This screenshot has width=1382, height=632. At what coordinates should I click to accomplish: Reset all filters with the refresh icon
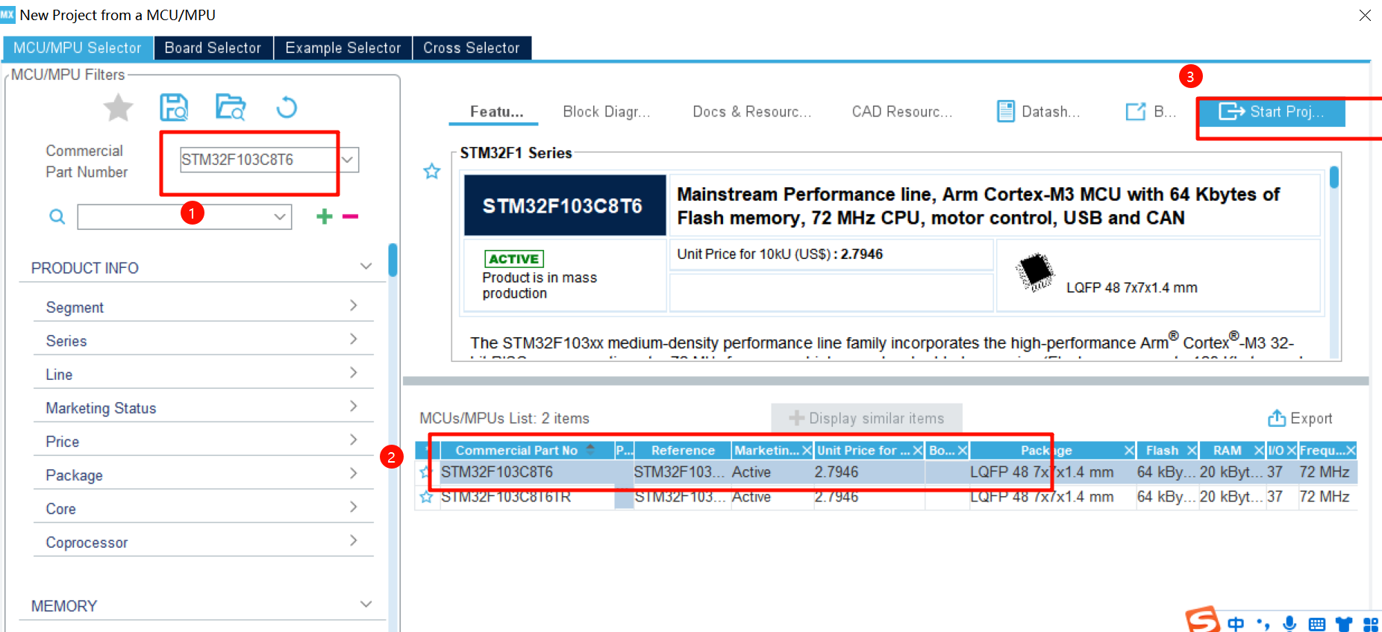287,108
